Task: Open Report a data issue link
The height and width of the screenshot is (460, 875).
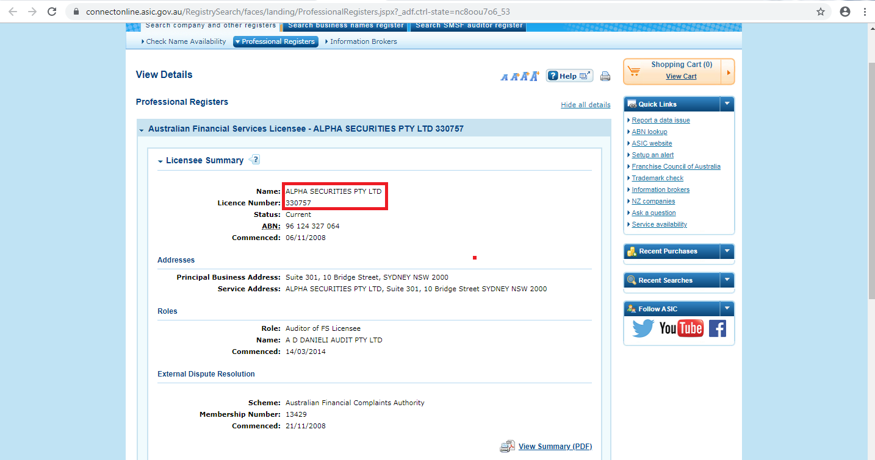Action: [661, 120]
